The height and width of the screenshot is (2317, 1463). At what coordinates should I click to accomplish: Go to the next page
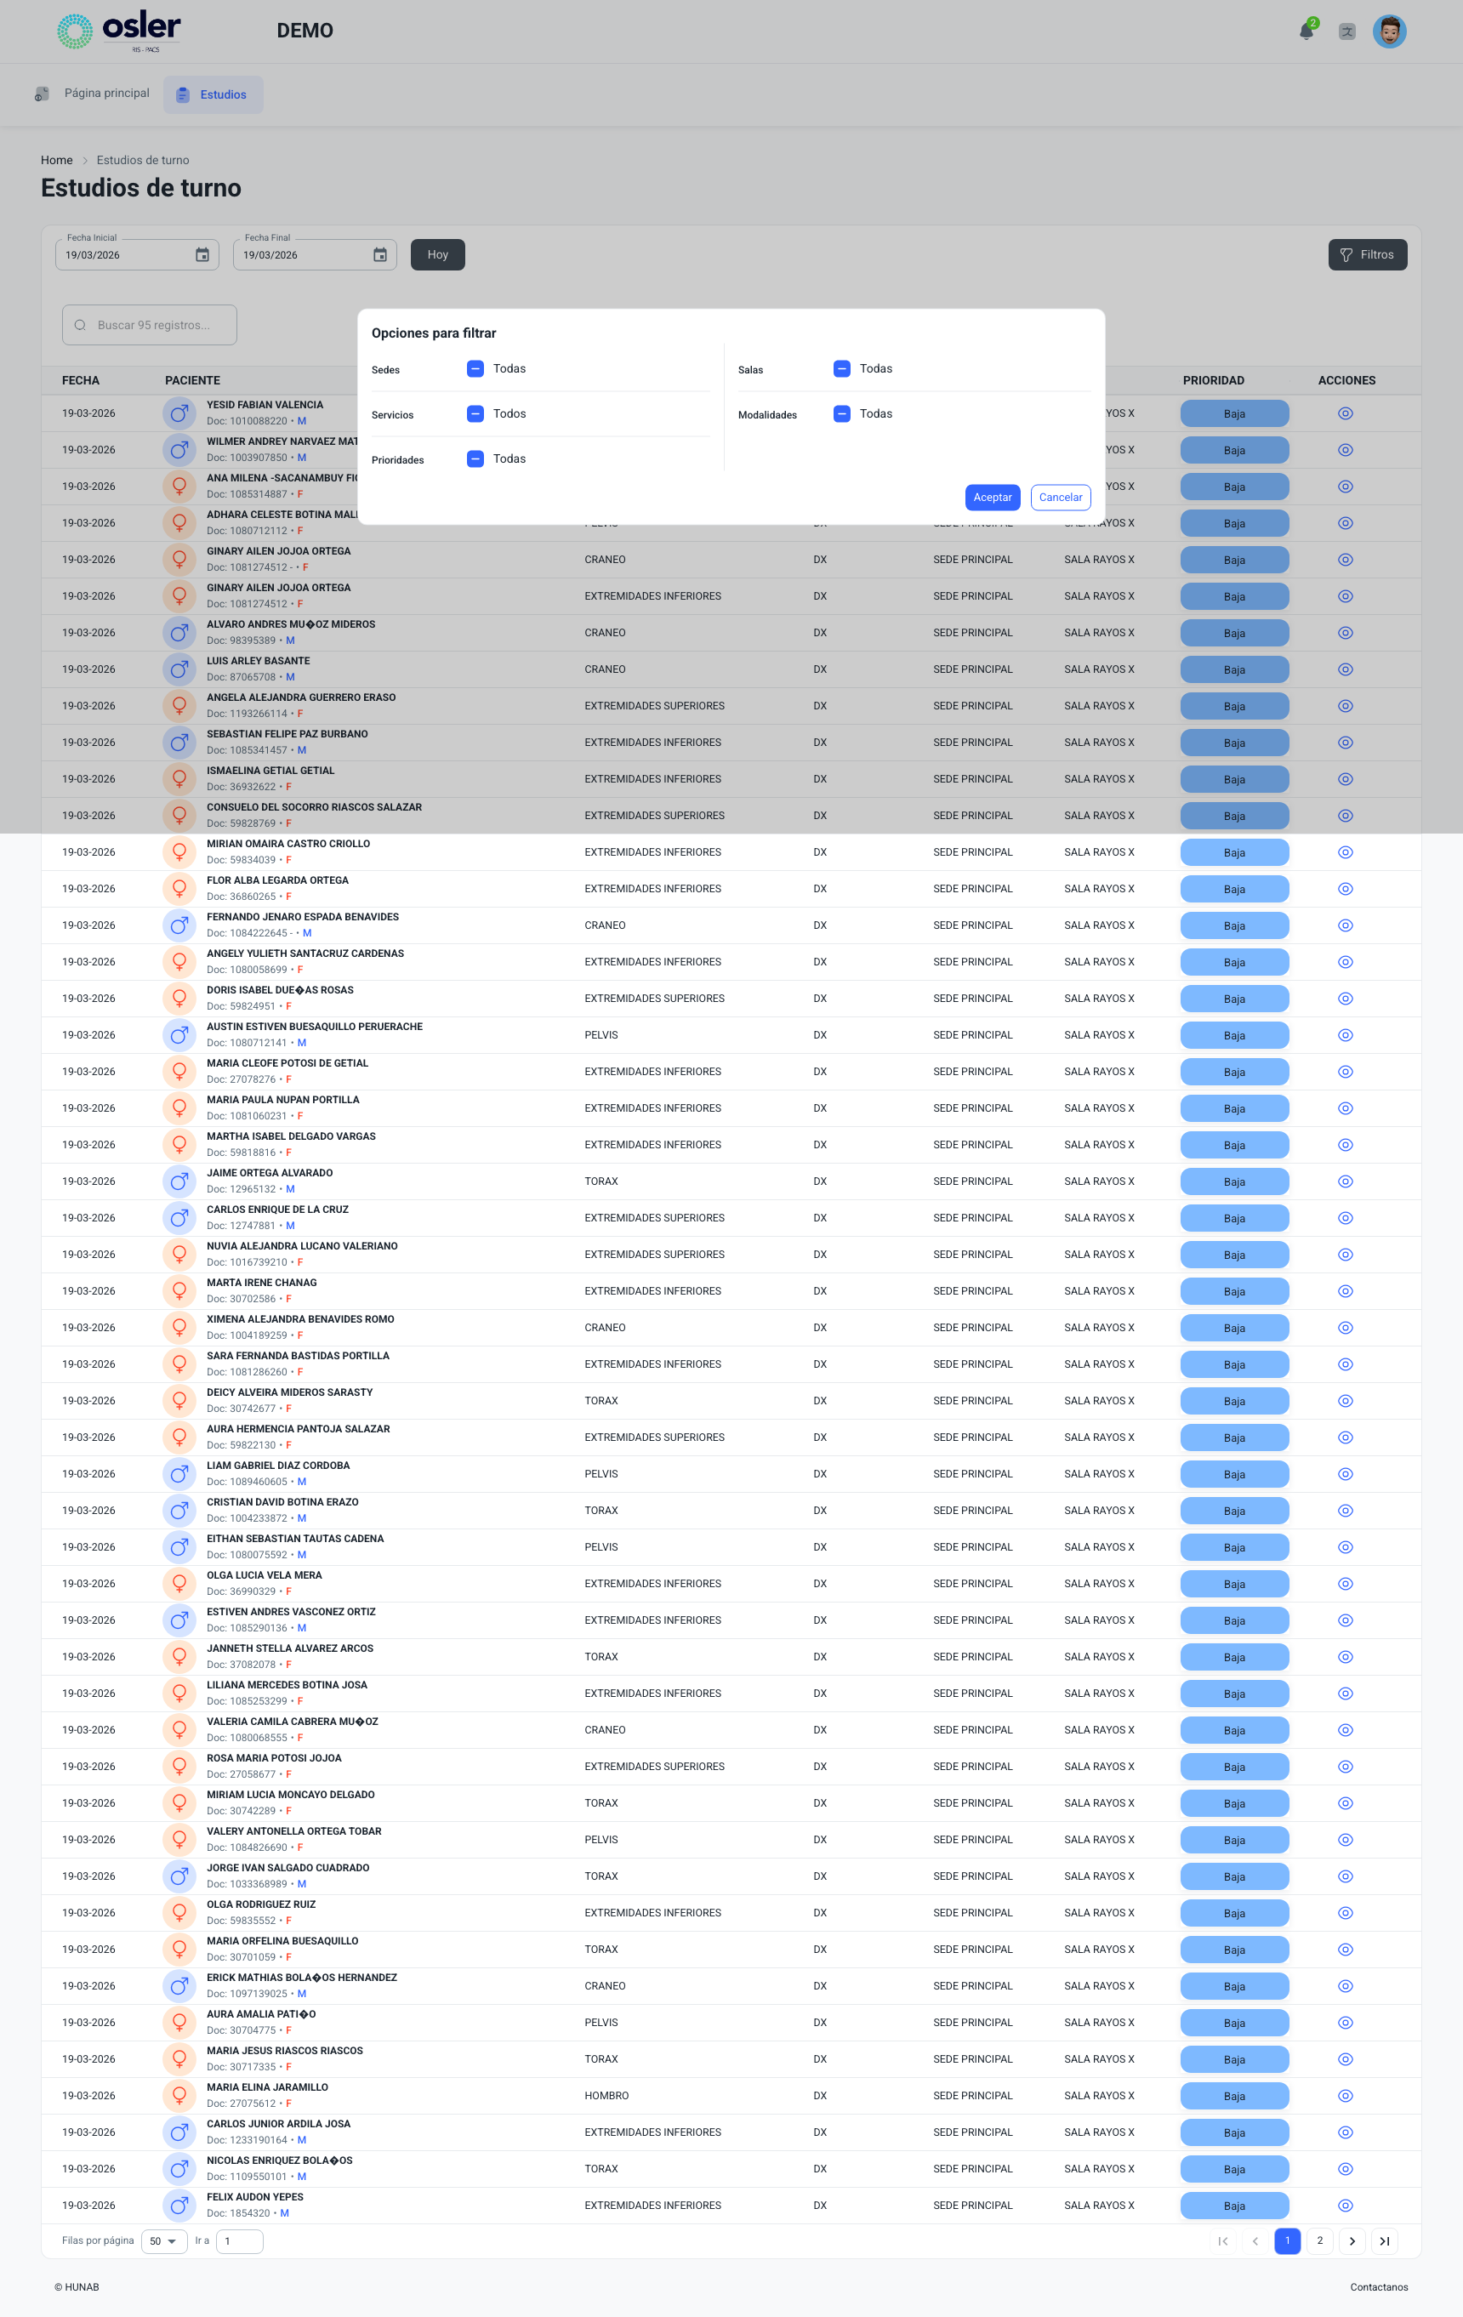1352,2241
